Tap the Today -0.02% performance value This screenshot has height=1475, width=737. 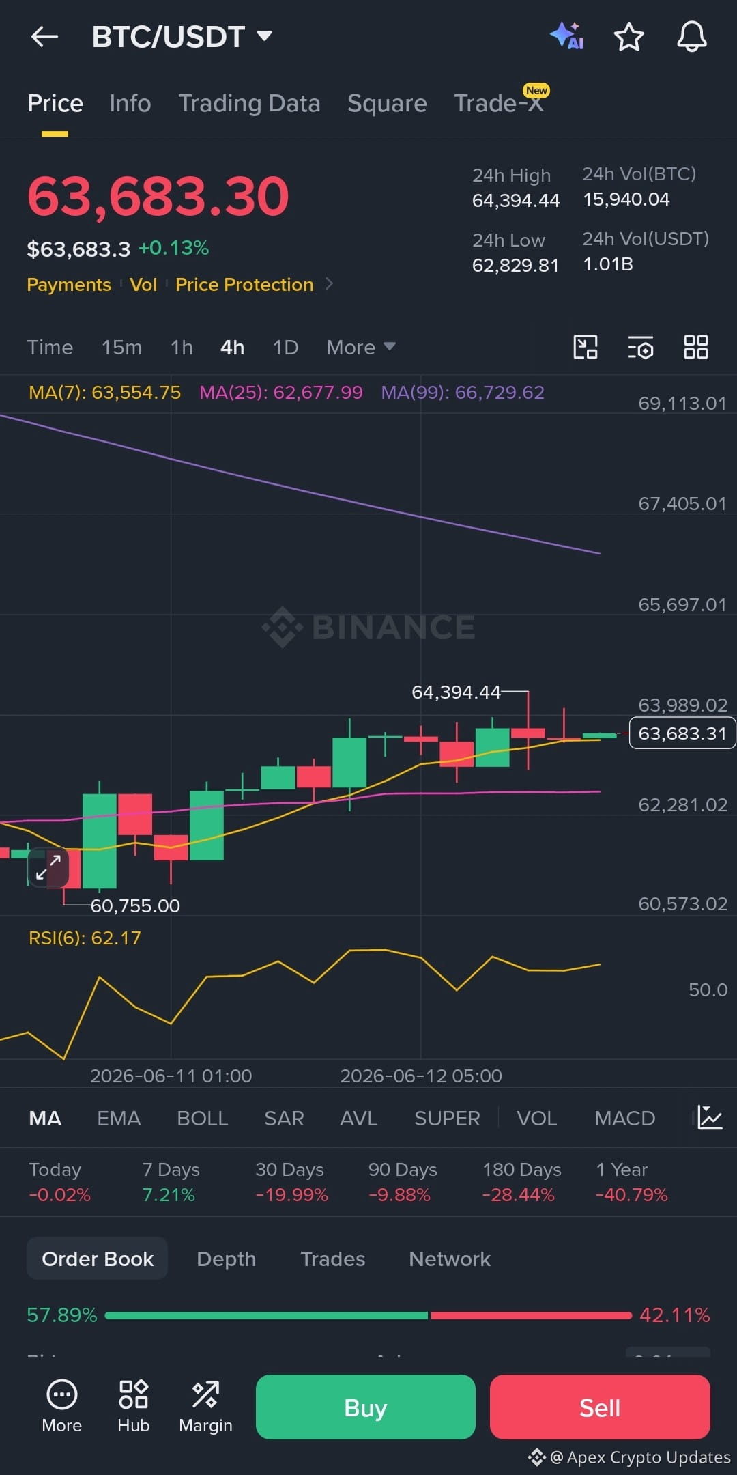click(x=59, y=1194)
